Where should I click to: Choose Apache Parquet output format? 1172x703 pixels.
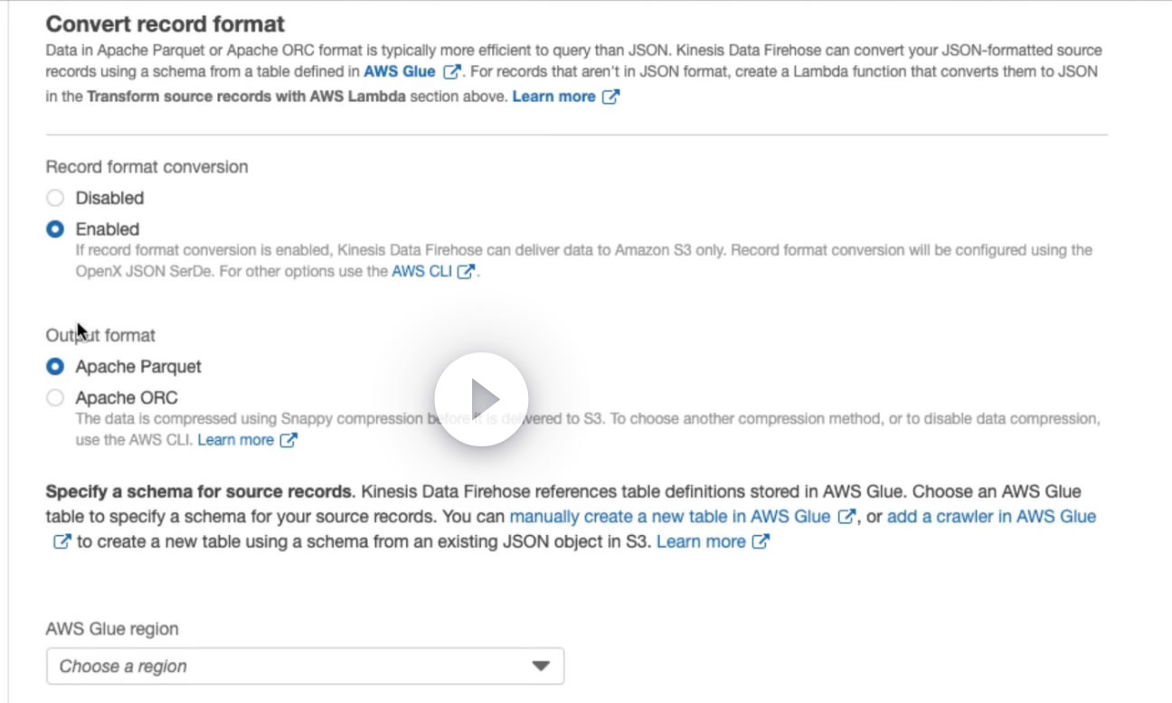point(56,367)
